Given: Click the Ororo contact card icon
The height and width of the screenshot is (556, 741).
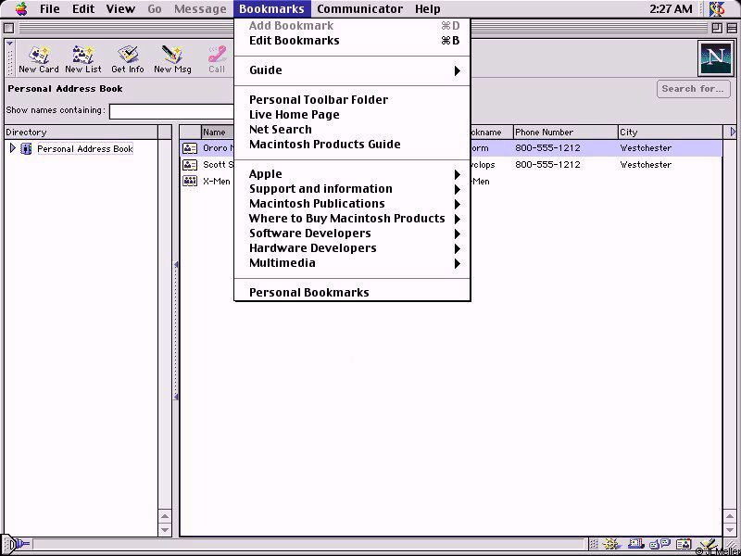Looking at the screenshot, I should pyautogui.click(x=190, y=148).
